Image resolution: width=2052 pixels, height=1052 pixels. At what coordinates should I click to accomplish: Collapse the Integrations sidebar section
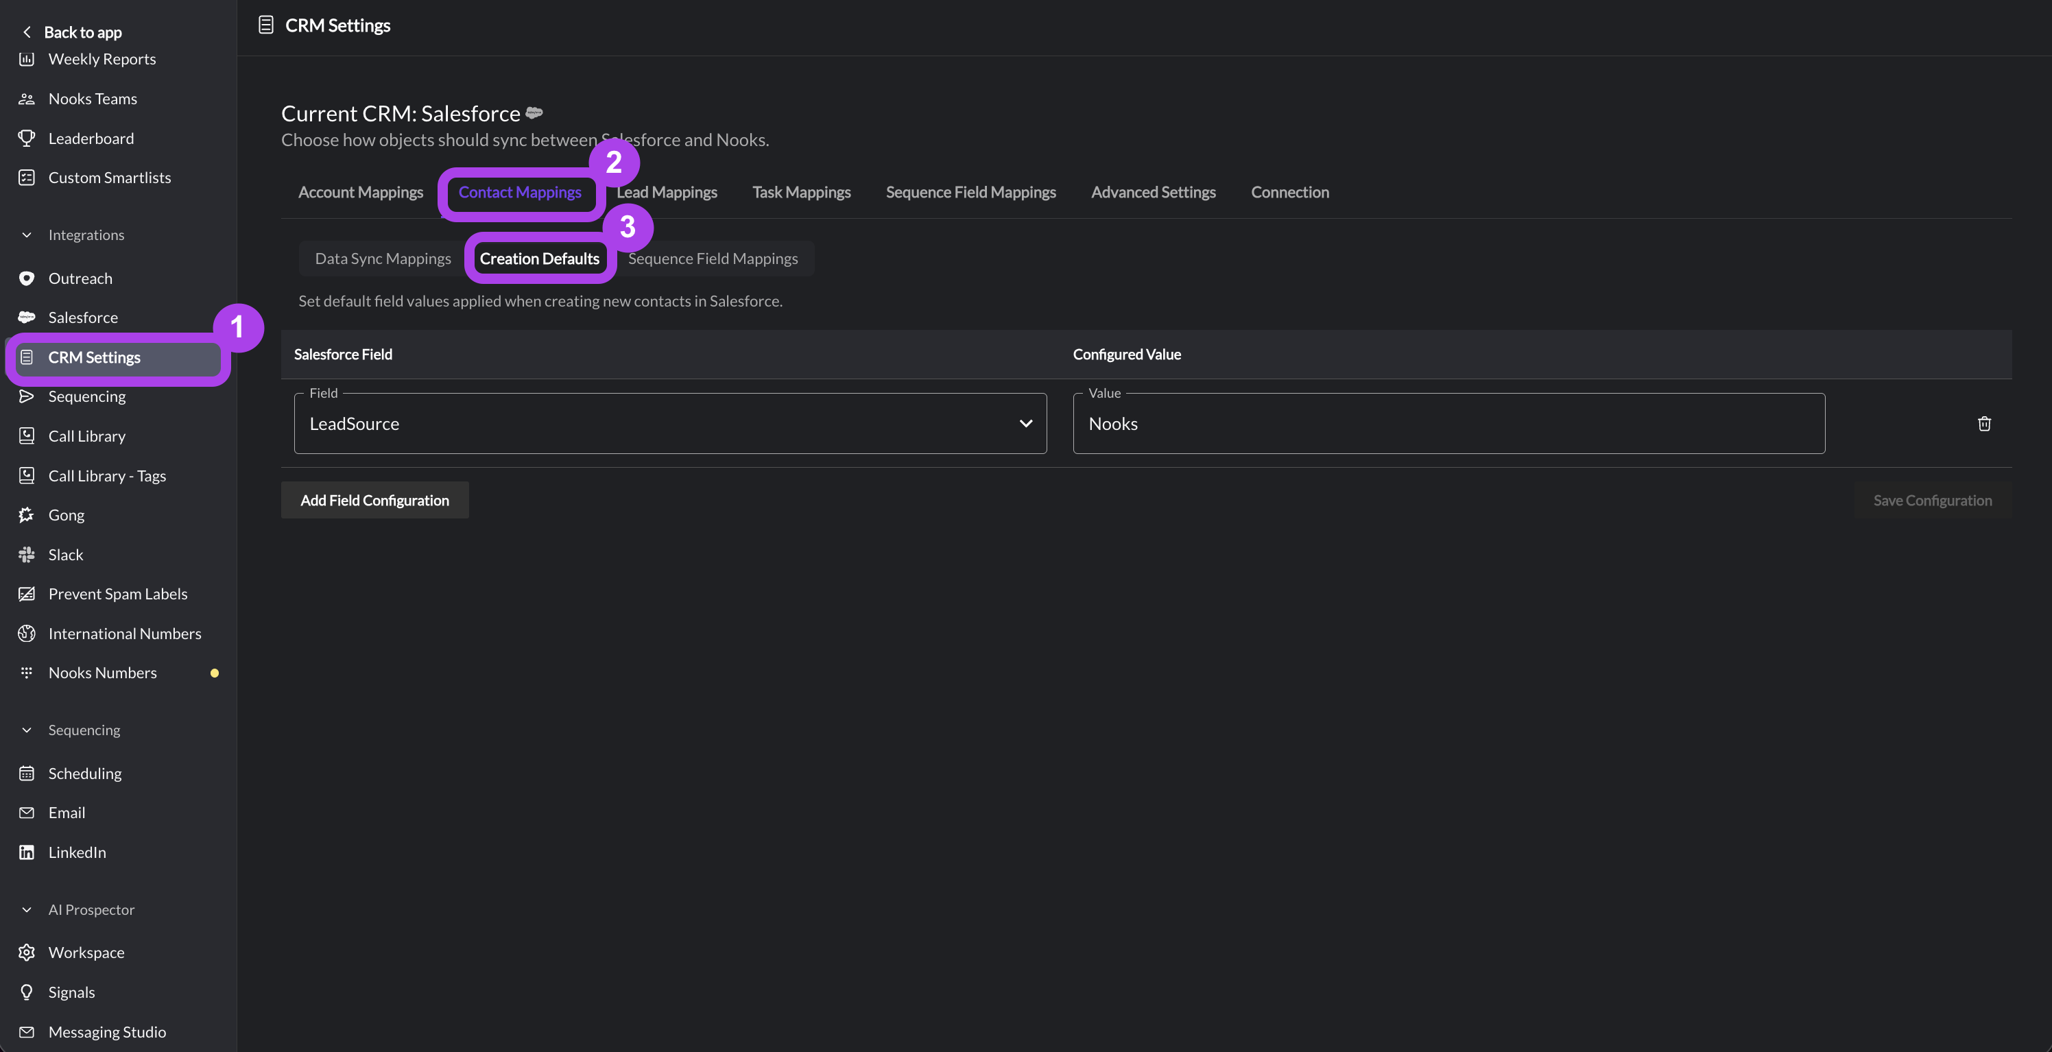click(26, 235)
